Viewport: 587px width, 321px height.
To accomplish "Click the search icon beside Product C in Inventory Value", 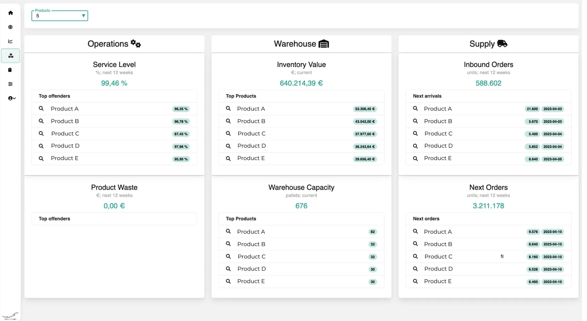I will click(228, 134).
